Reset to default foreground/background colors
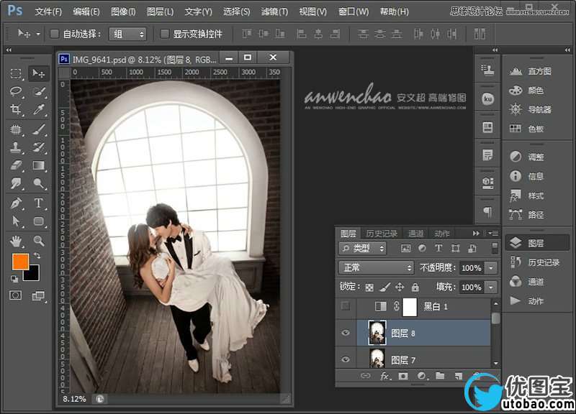This screenshot has height=414, width=576. point(14,280)
